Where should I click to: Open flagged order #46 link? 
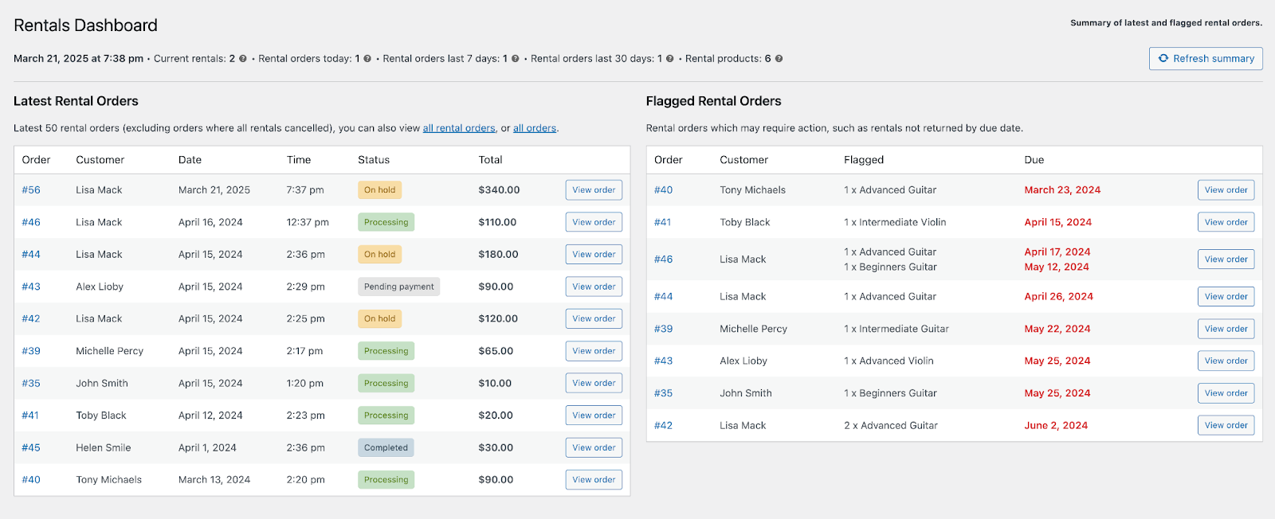pyautogui.click(x=663, y=259)
